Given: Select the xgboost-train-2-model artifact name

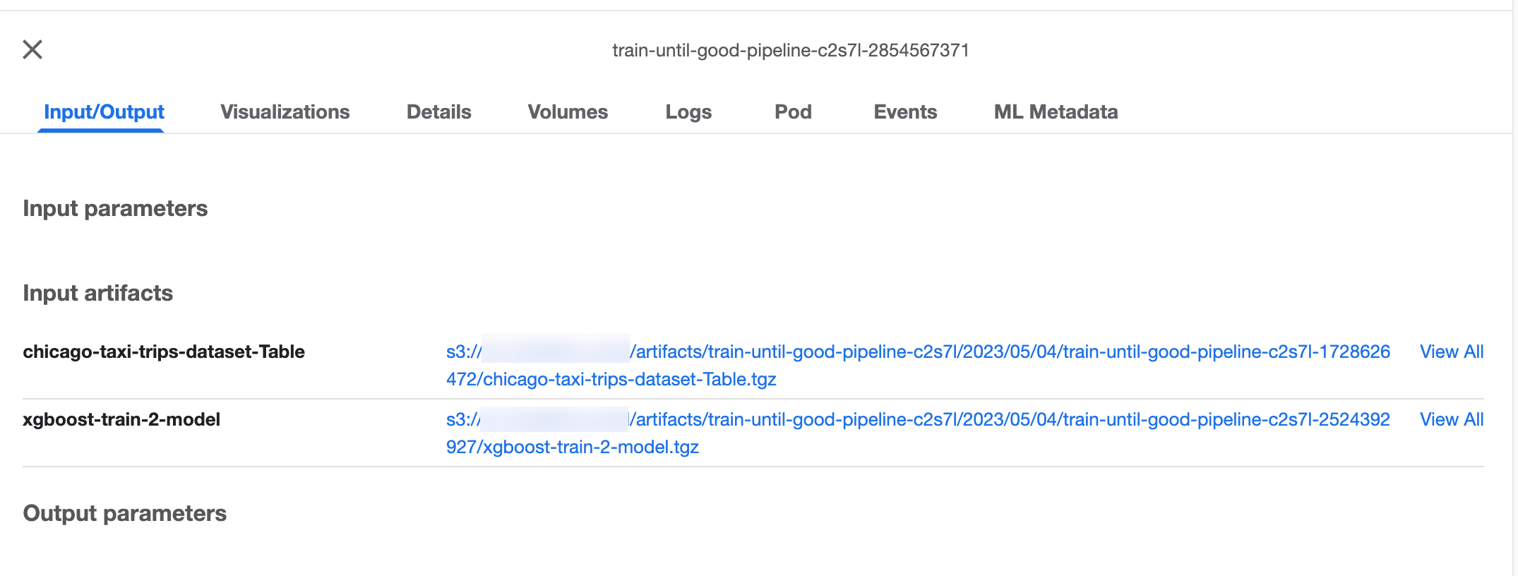Looking at the screenshot, I should (x=121, y=419).
